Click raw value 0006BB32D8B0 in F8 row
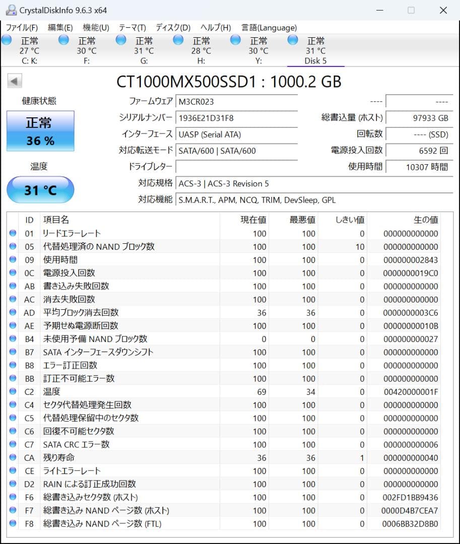This screenshot has height=544, width=460. click(x=410, y=523)
